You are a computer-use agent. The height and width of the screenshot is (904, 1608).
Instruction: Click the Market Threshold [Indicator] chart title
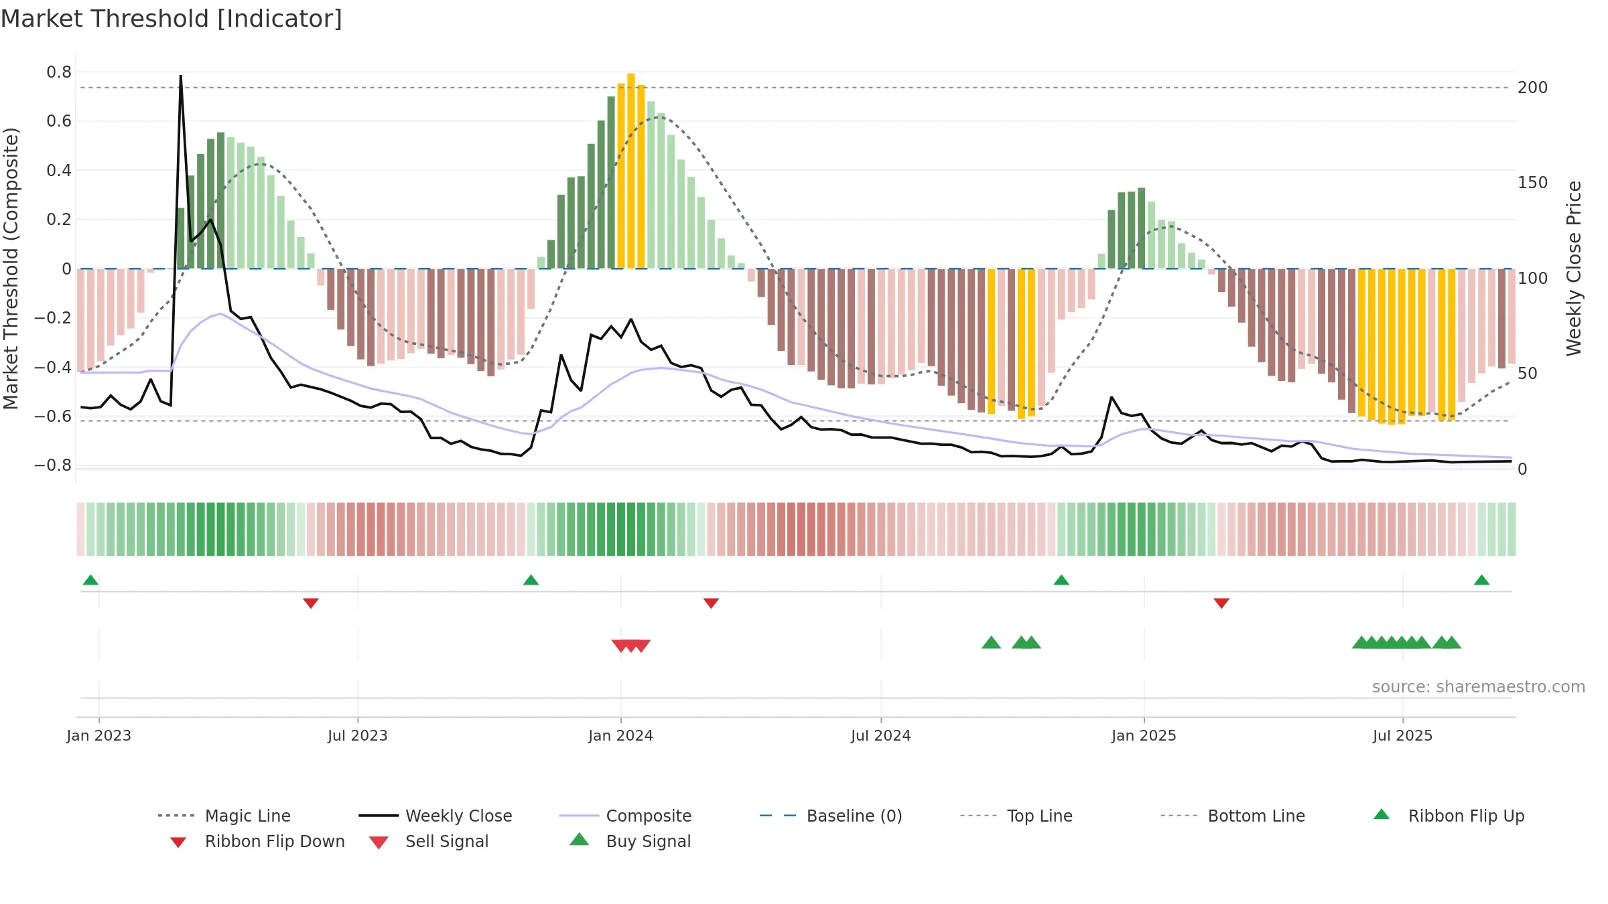(x=172, y=19)
